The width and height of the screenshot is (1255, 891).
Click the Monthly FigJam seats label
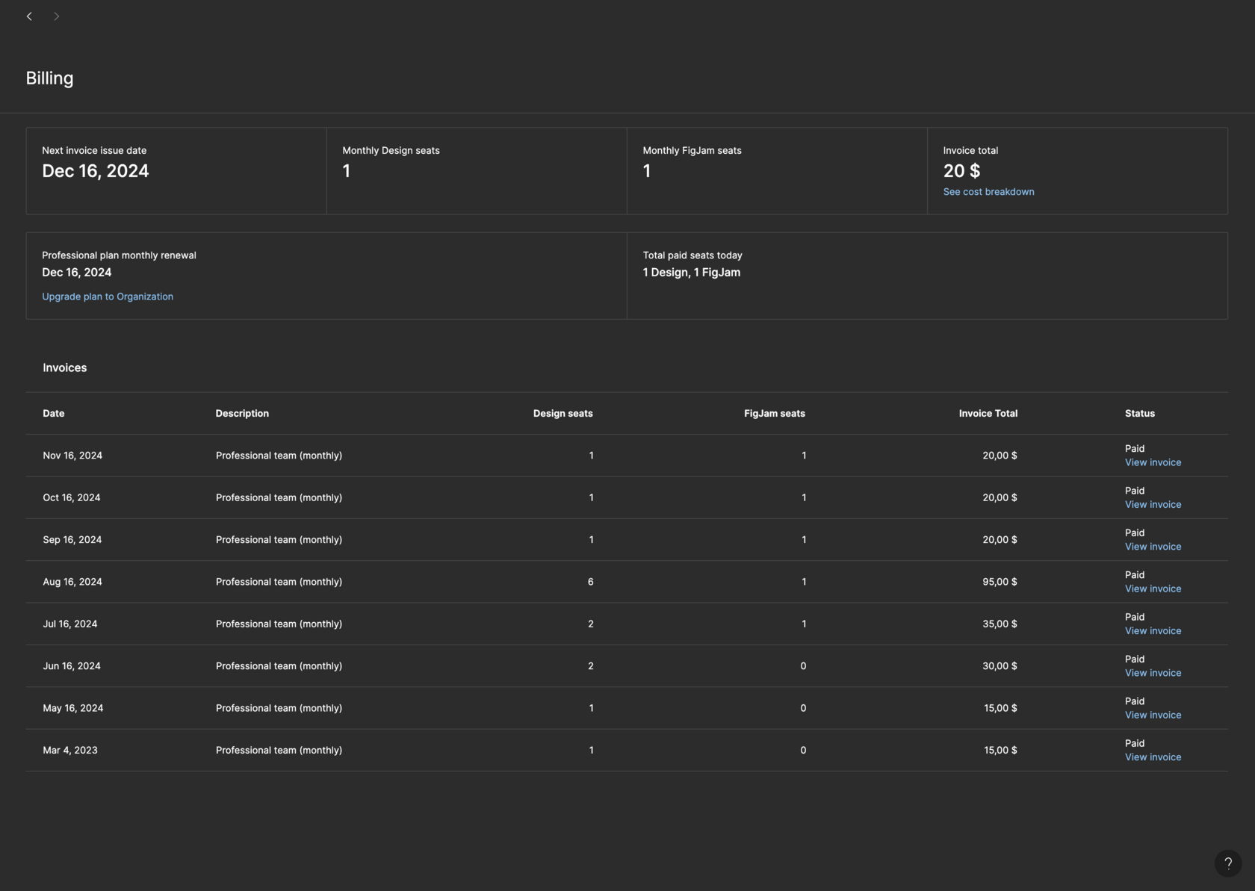692,151
